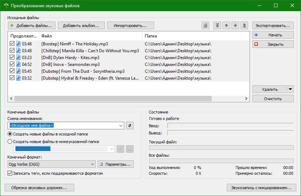Clear the list with 'Очистить' button
301x196 pixels.
273,99
